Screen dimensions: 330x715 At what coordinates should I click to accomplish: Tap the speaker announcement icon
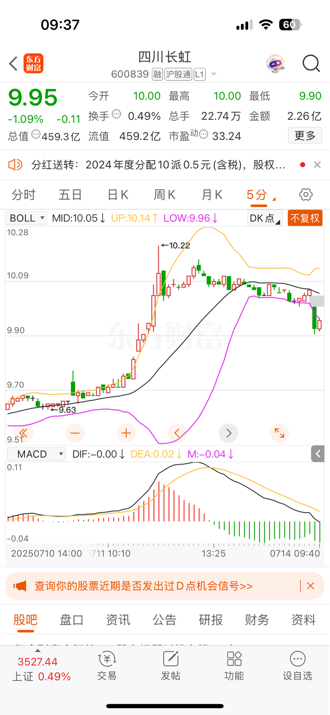tap(15, 164)
